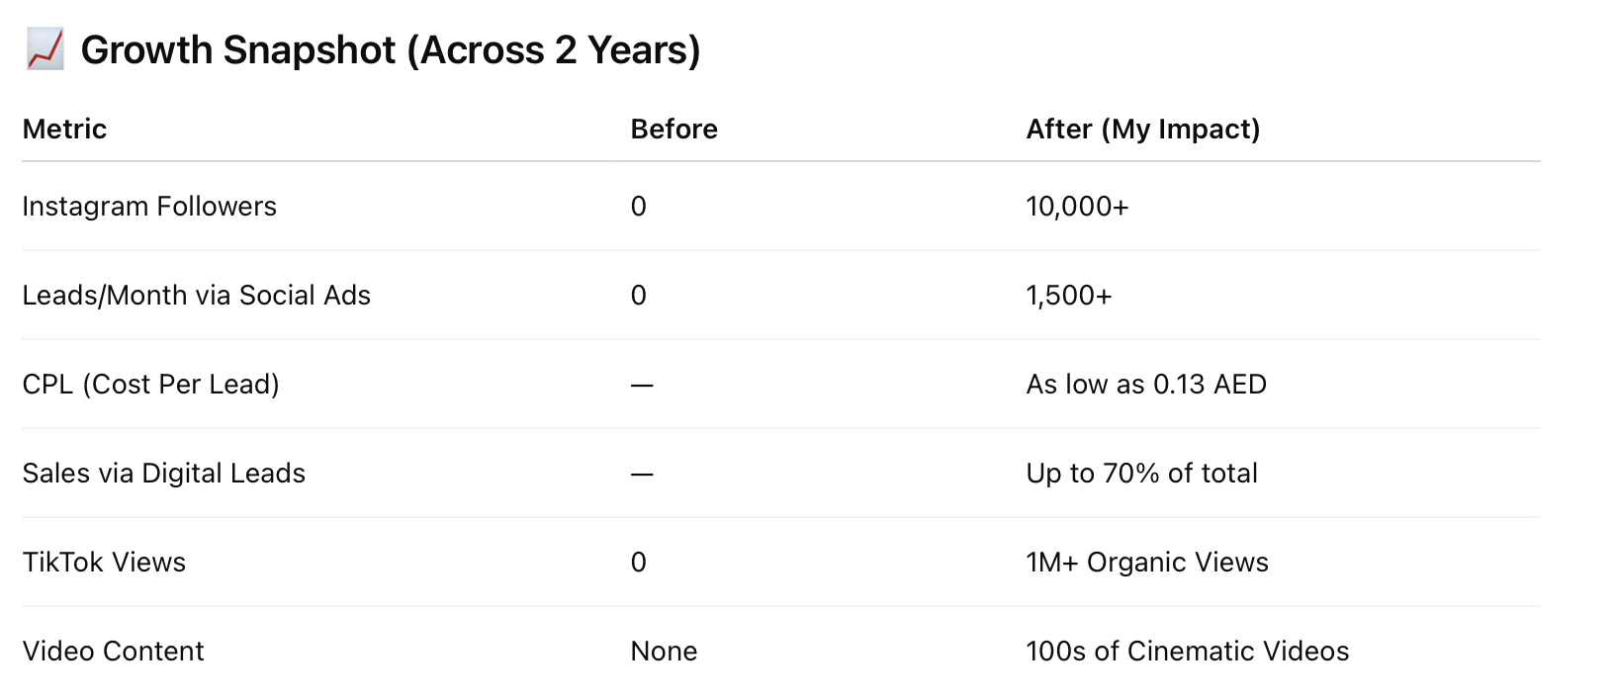Click the After (My Impact) column header
The height and width of the screenshot is (700, 1616).
tap(1142, 130)
